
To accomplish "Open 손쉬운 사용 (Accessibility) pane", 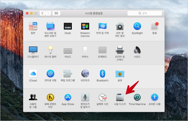I will (154, 97).
